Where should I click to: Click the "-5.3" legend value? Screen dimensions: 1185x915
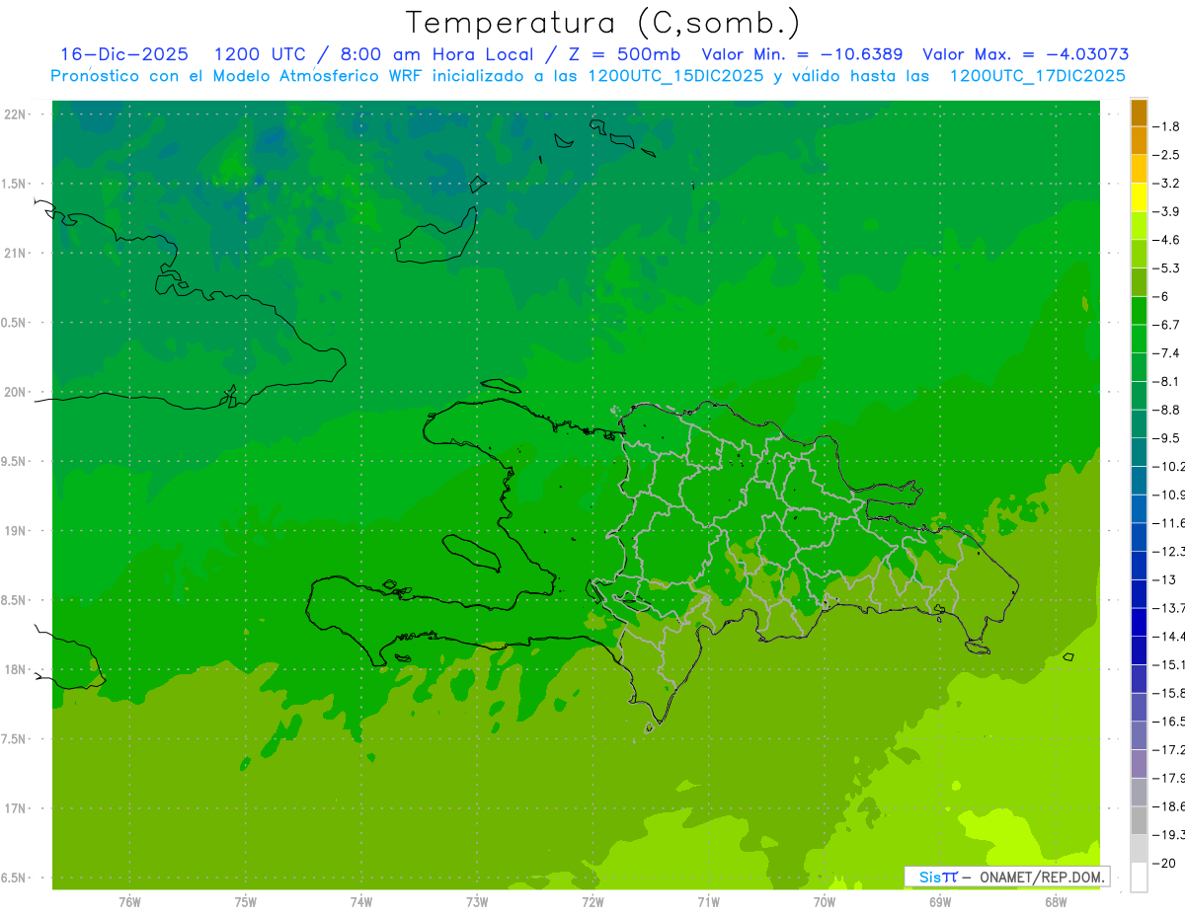pyautogui.click(x=1168, y=267)
